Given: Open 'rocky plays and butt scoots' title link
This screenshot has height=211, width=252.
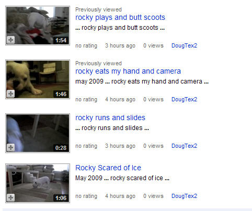Looking at the screenshot, I should 120,17.
